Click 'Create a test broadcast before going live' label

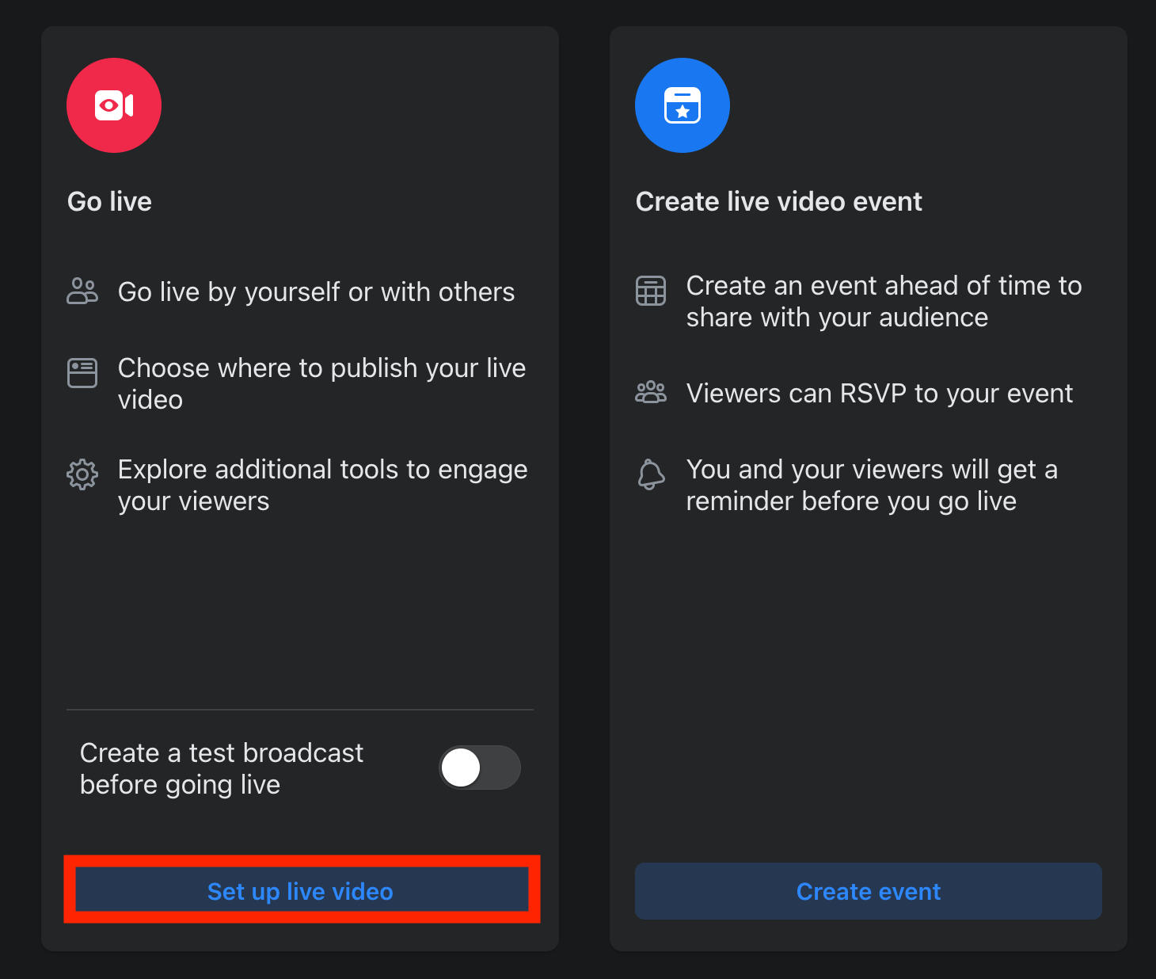[x=222, y=768]
